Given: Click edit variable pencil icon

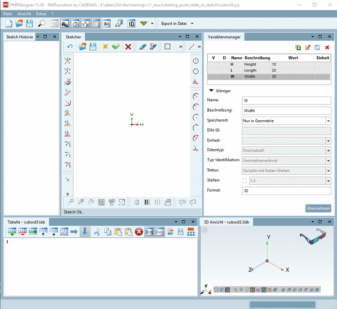Looking at the screenshot, I should tap(308, 47).
